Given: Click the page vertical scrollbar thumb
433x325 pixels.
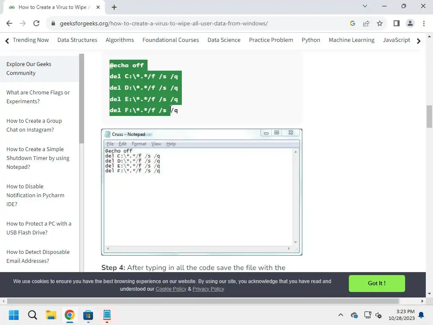Looking at the screenshot, I should [429, 116].
